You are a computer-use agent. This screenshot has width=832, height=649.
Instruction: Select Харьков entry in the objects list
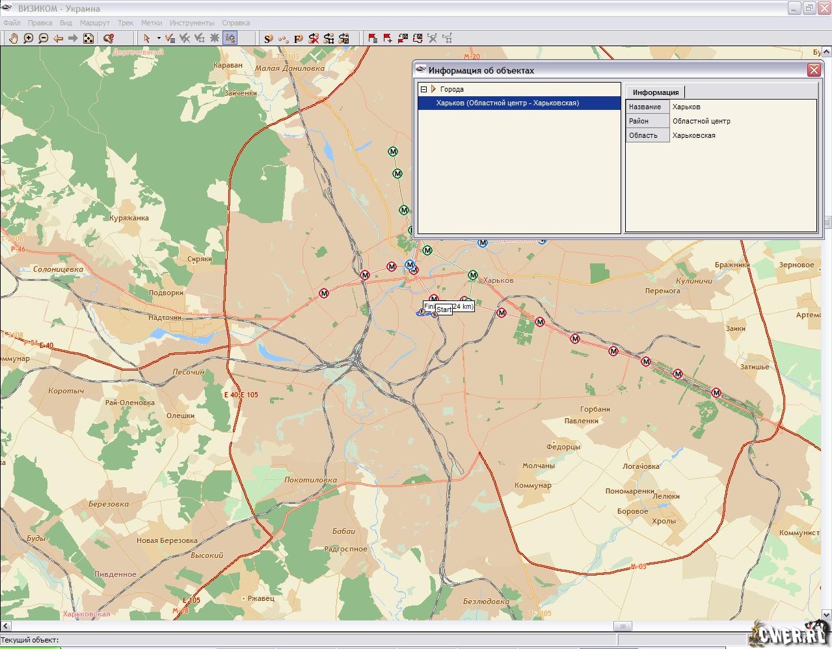[x=507, y=103]
